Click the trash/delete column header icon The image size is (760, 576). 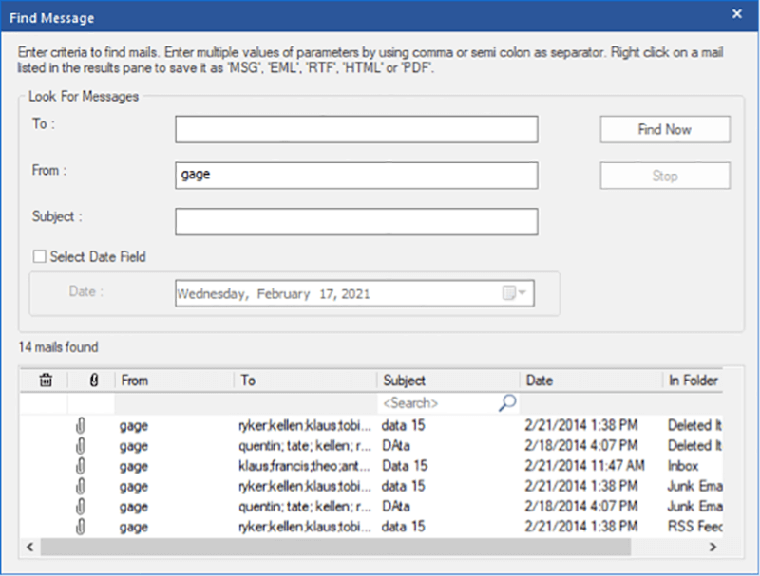[45, 381]
